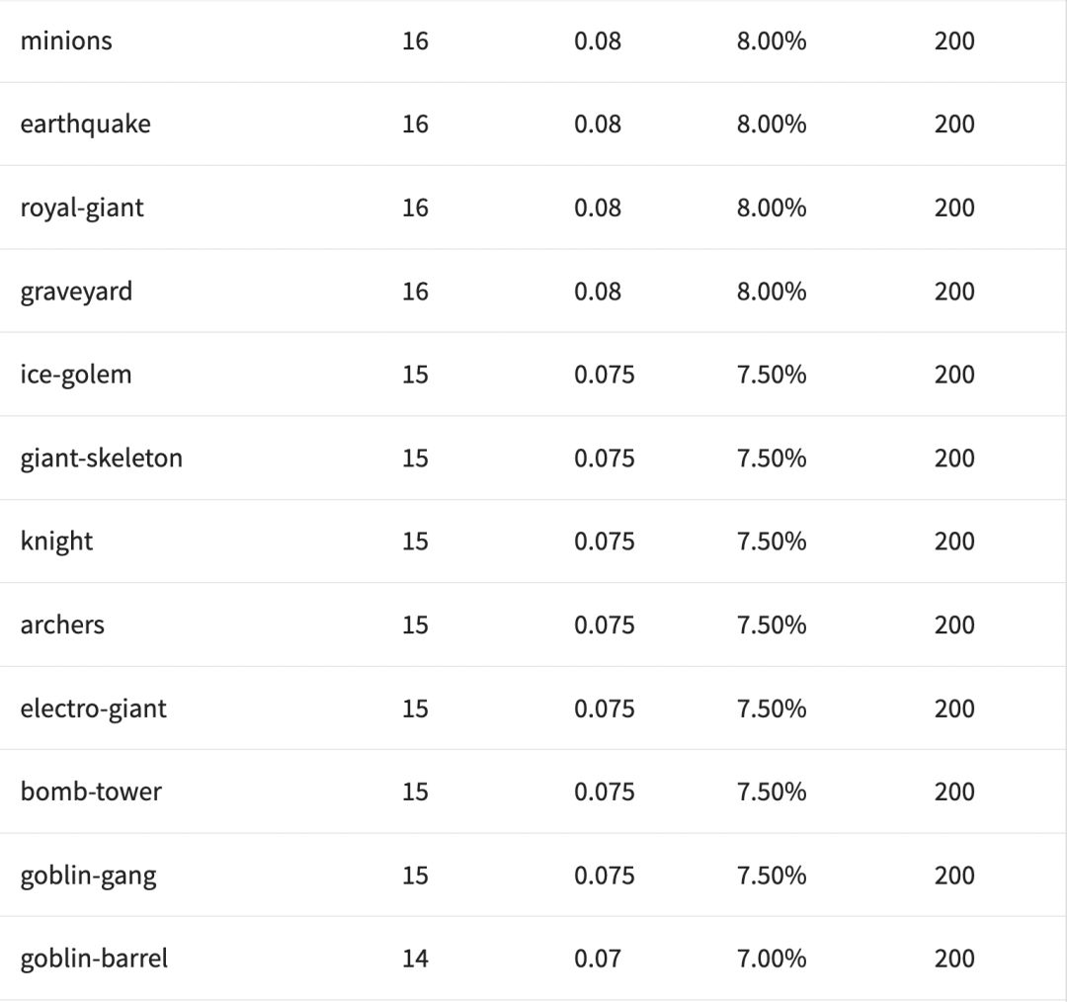Screen dimensions: 1067x1002
Task: Click the royal-giant card name
Action: tap(82, 209)
